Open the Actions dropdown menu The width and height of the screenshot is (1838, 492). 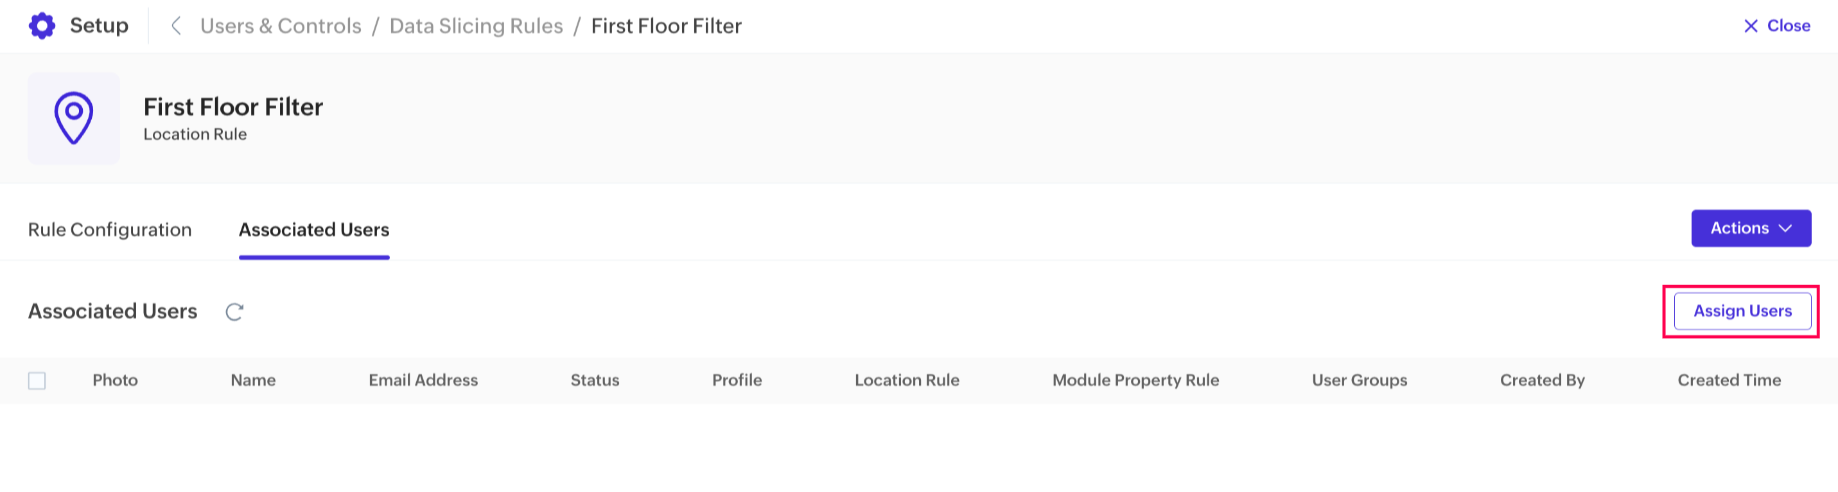click(1739, 229)
